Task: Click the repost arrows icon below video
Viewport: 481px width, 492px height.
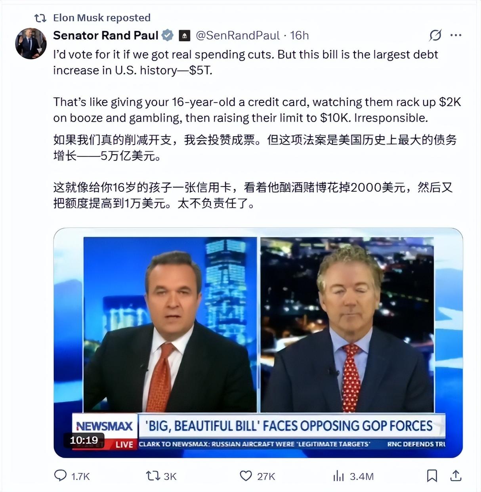Action: 153,475
